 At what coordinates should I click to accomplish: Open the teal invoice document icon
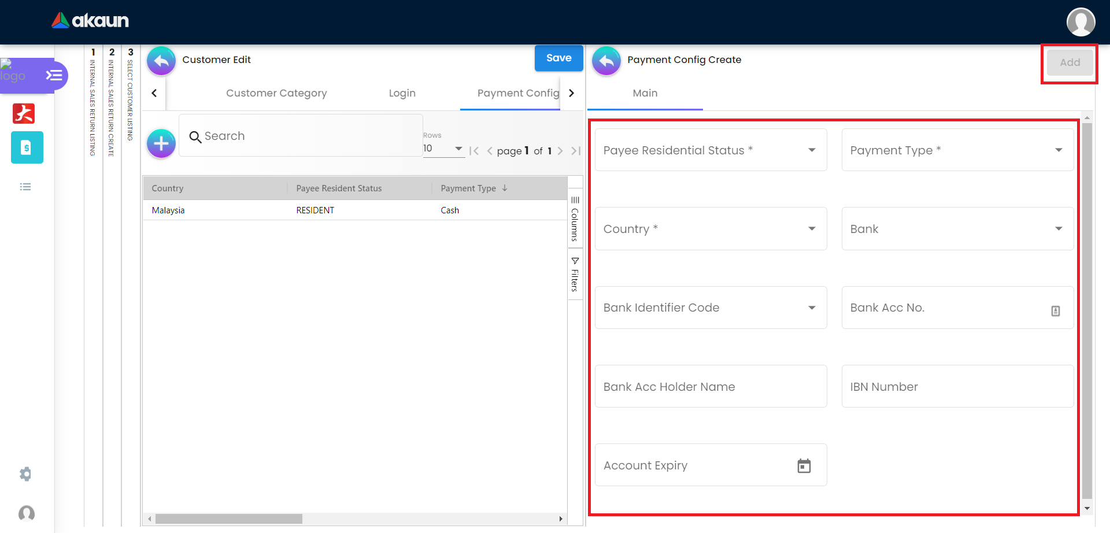[x=27, y=147]
